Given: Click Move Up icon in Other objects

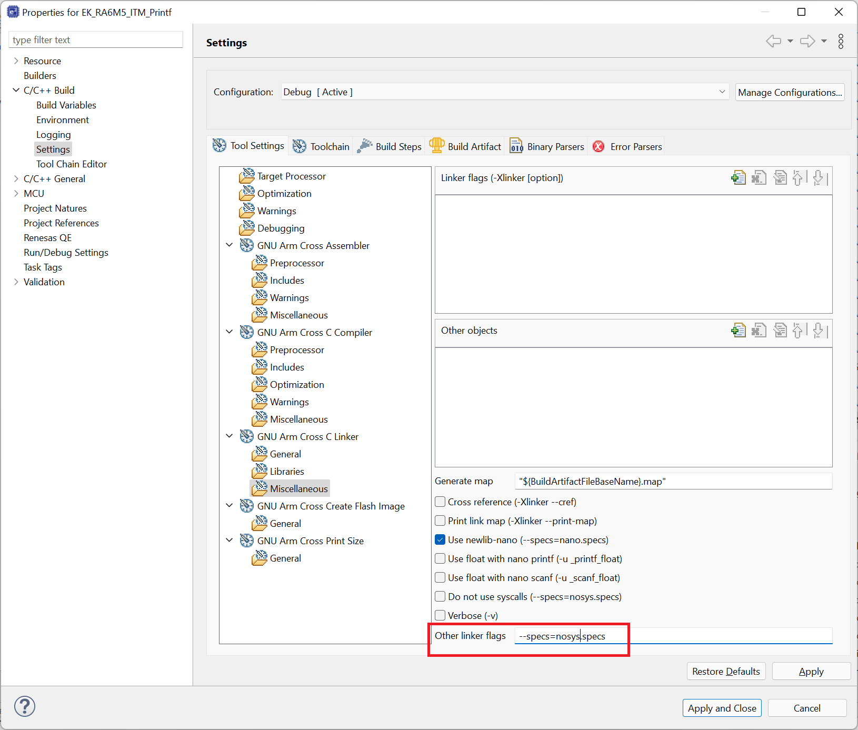Looking at the screenshot, I should coord(799,331).
